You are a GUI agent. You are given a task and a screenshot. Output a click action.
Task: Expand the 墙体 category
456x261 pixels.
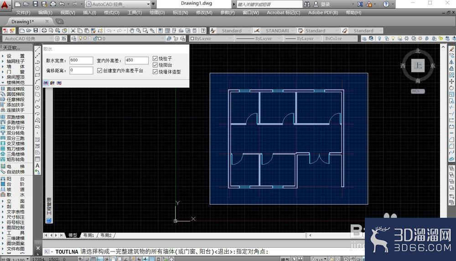[16, 66]
